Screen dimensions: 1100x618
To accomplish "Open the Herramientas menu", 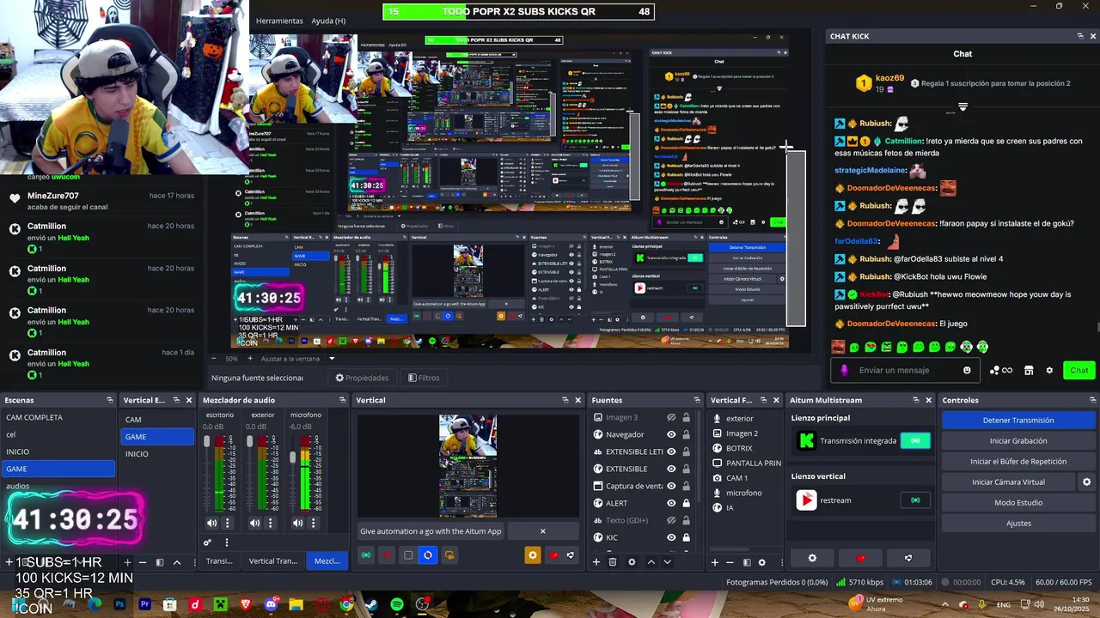I will (279, 21).
